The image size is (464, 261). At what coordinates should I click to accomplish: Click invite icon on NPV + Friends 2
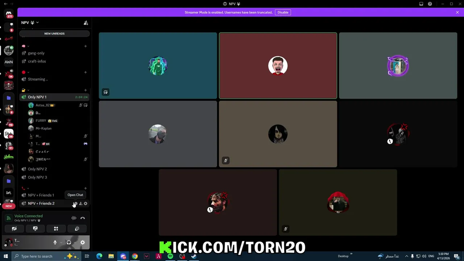coord(80,203)
